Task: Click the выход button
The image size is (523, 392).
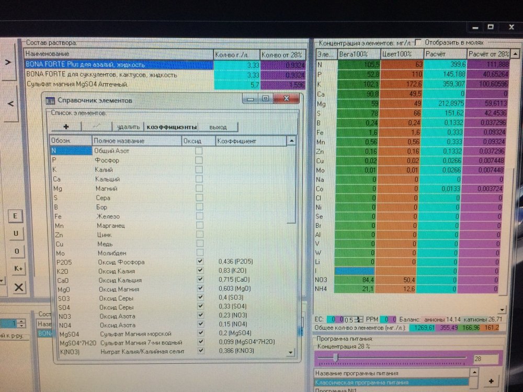Action: 218,127
